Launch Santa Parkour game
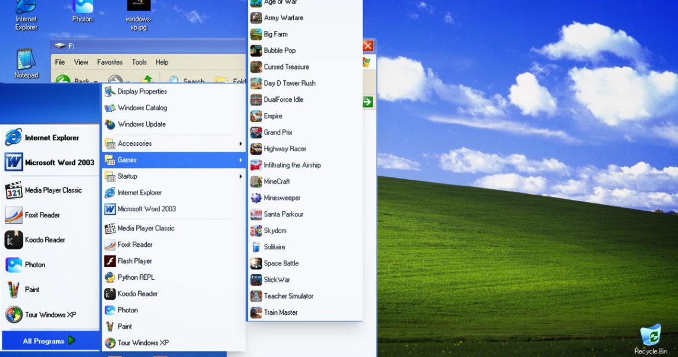 305,214
